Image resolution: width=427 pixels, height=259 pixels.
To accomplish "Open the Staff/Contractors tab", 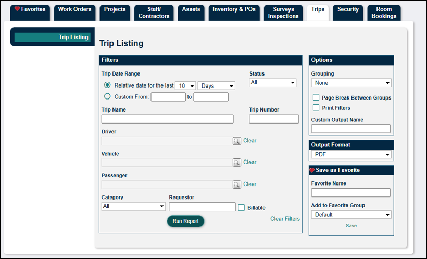I will [x=154, y=13].
